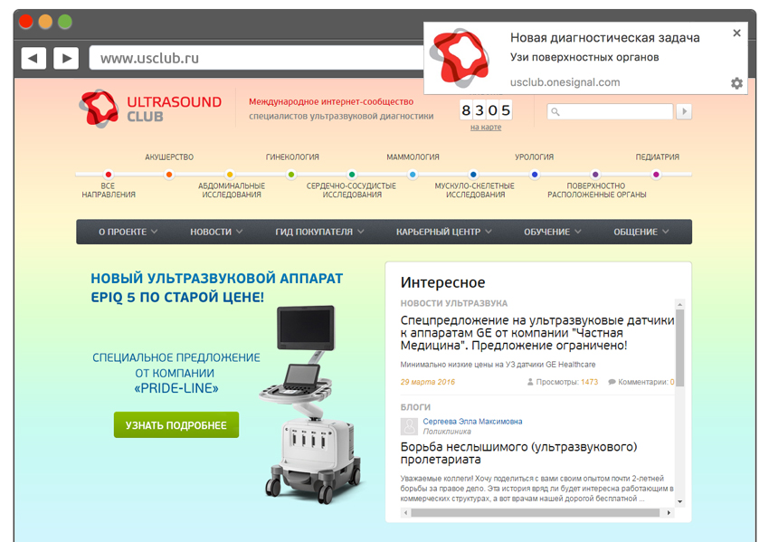Click the Ultrasound Club site logo
Screen dimensions: 769x542
tap(99, 109)
